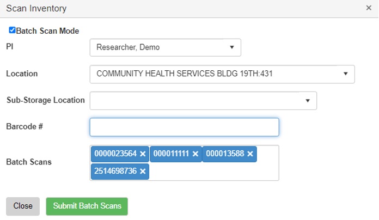Open the PI dropdown showing Researcher, Demo
The width and height of the screenshot is (379, 220).
click(x=165, y=47)
